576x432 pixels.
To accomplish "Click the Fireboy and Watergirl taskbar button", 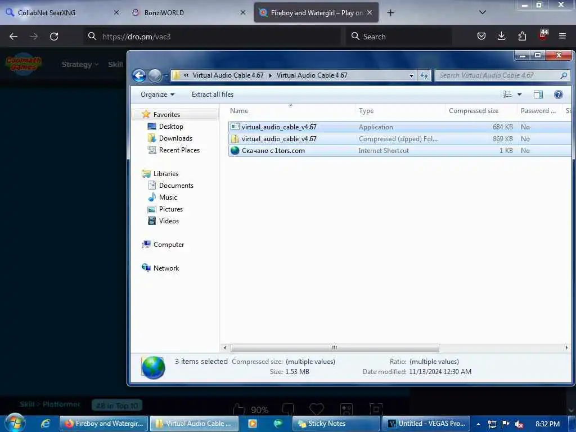I will tap(104, 424).
